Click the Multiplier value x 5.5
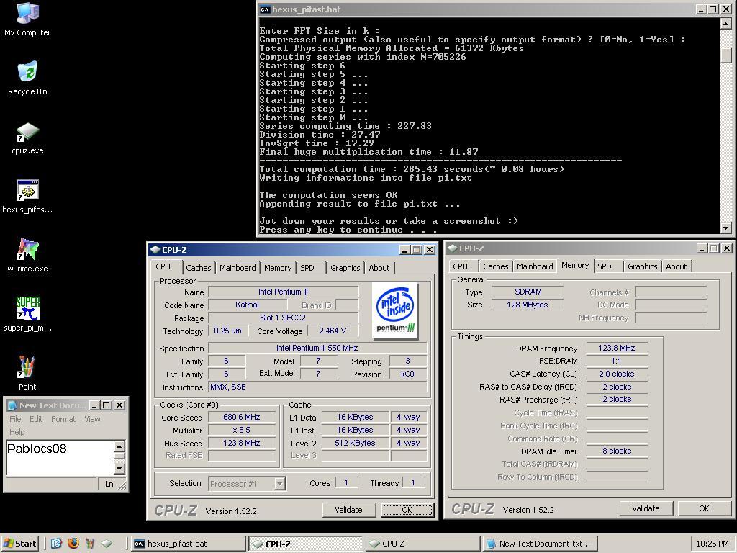The width and height of the screenshot is (737, 553). coord(242,431)
